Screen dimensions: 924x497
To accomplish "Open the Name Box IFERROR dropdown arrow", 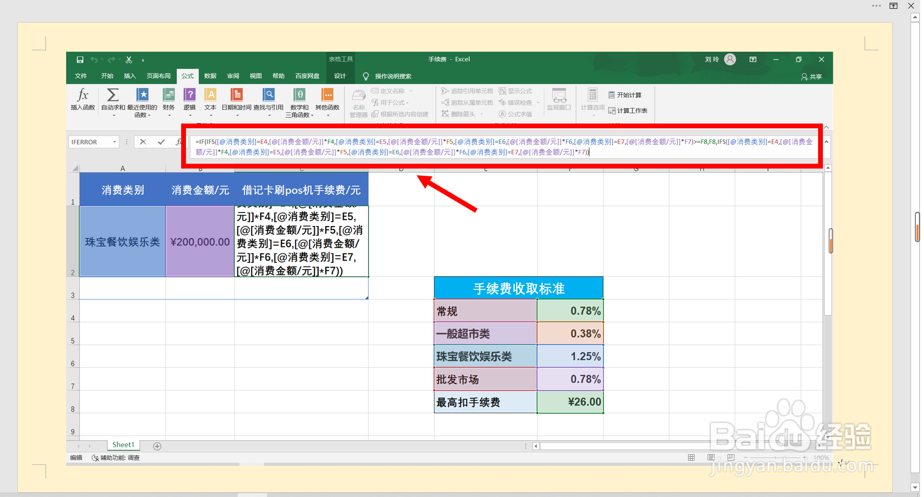I will 115,142.
